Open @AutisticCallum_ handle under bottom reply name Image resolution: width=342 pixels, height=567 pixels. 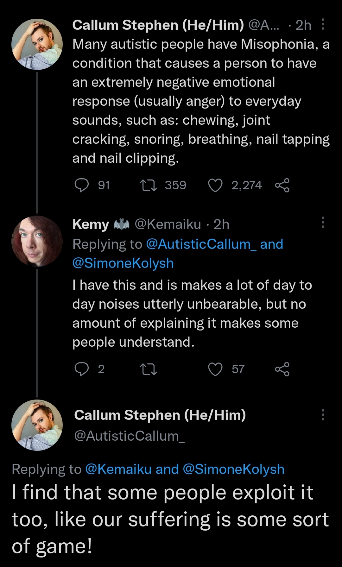point(129,436)
